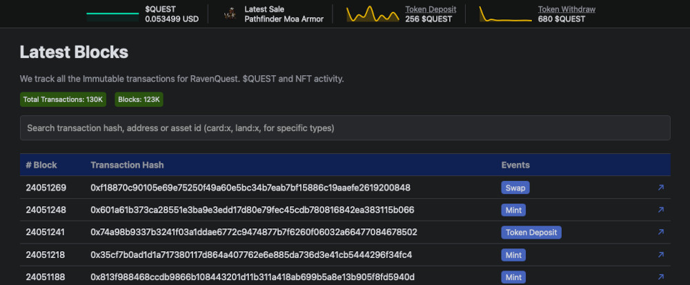The width and height of the screenshot is (690, 285).
Task: Open the Token Deposit link
Action: [x=433, y=10]
